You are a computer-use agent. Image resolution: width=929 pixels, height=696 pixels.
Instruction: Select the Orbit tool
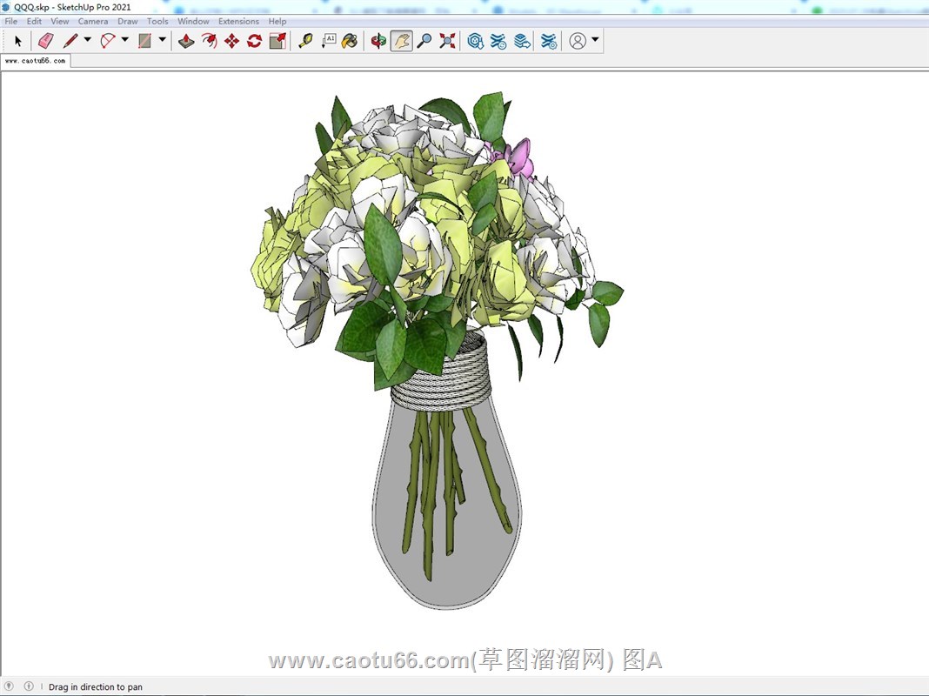378,41
